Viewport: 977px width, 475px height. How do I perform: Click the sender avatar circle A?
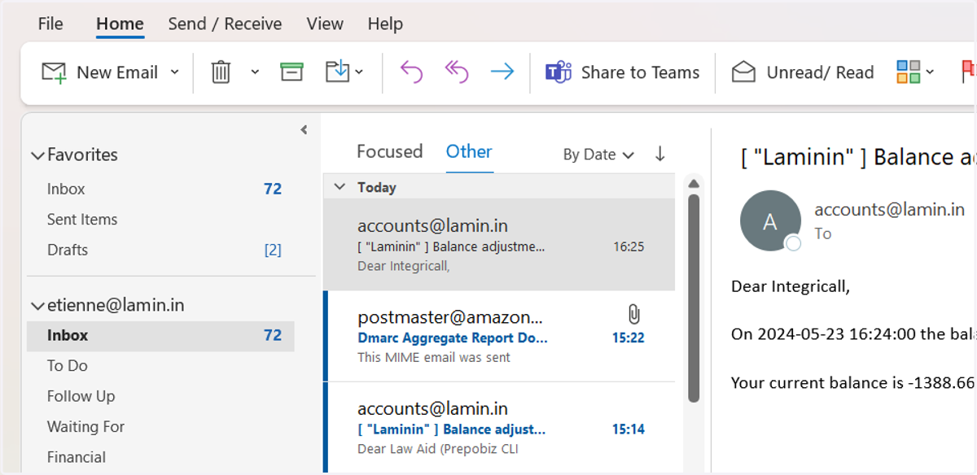pos(770,221)
